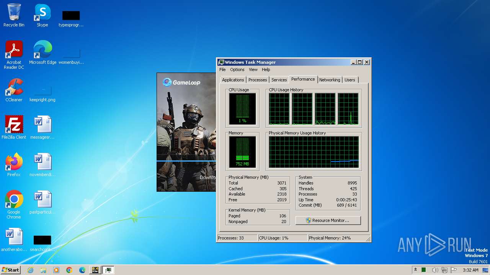This screenshot has height=275, width=490.
Task: Click the network tray icon
Action: pos(444,270)
